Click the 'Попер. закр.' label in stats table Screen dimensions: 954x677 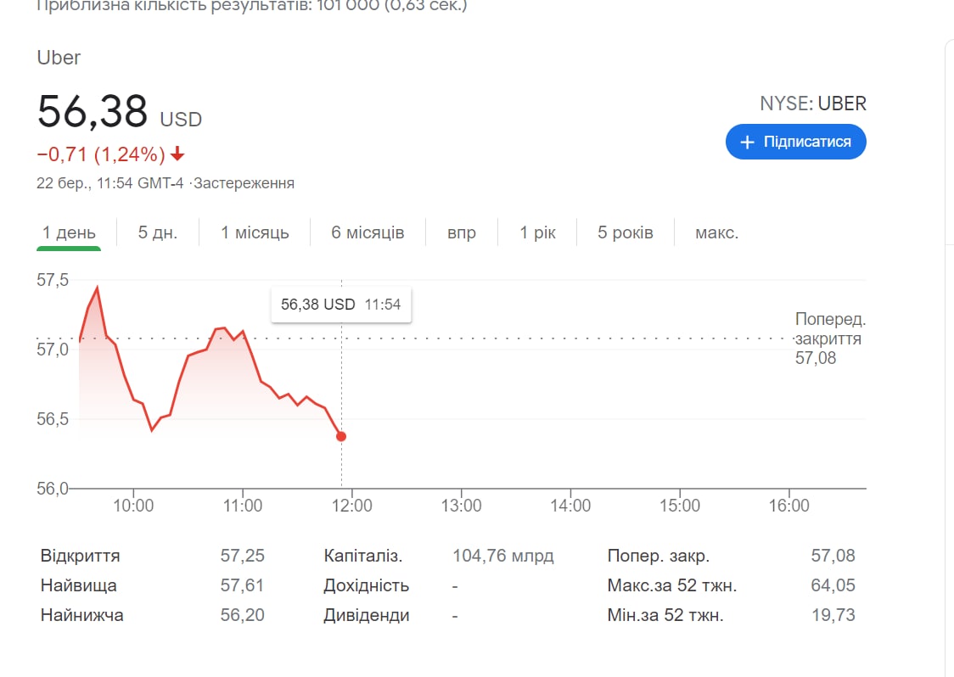pos(659,556)
